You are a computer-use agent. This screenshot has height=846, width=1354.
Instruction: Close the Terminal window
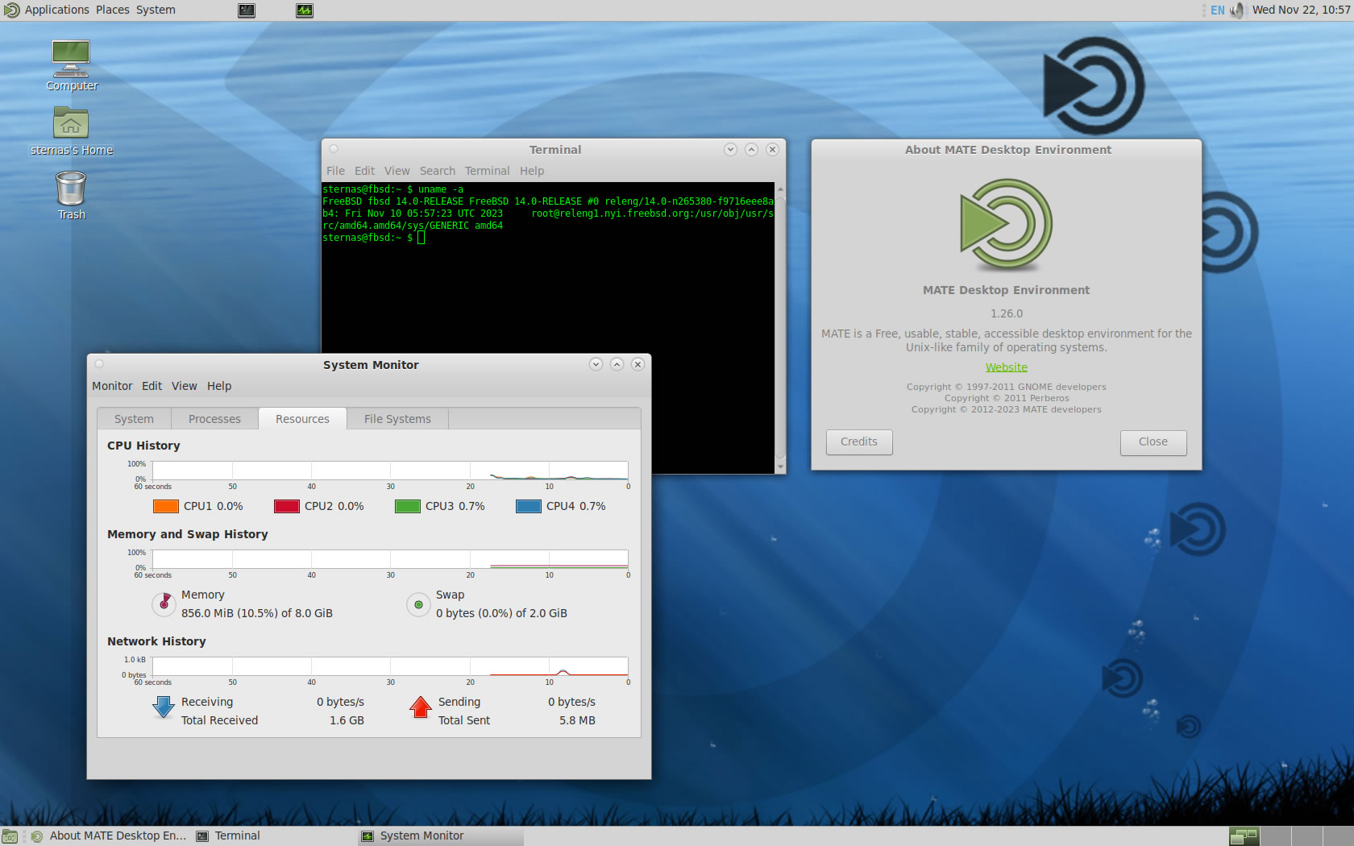pos(772,149)
